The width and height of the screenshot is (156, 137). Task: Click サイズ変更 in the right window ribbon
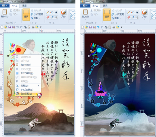[118, 14]
